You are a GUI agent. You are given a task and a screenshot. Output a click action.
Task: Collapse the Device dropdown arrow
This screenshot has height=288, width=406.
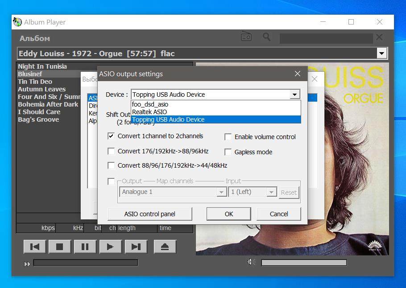tap(294, 95)
